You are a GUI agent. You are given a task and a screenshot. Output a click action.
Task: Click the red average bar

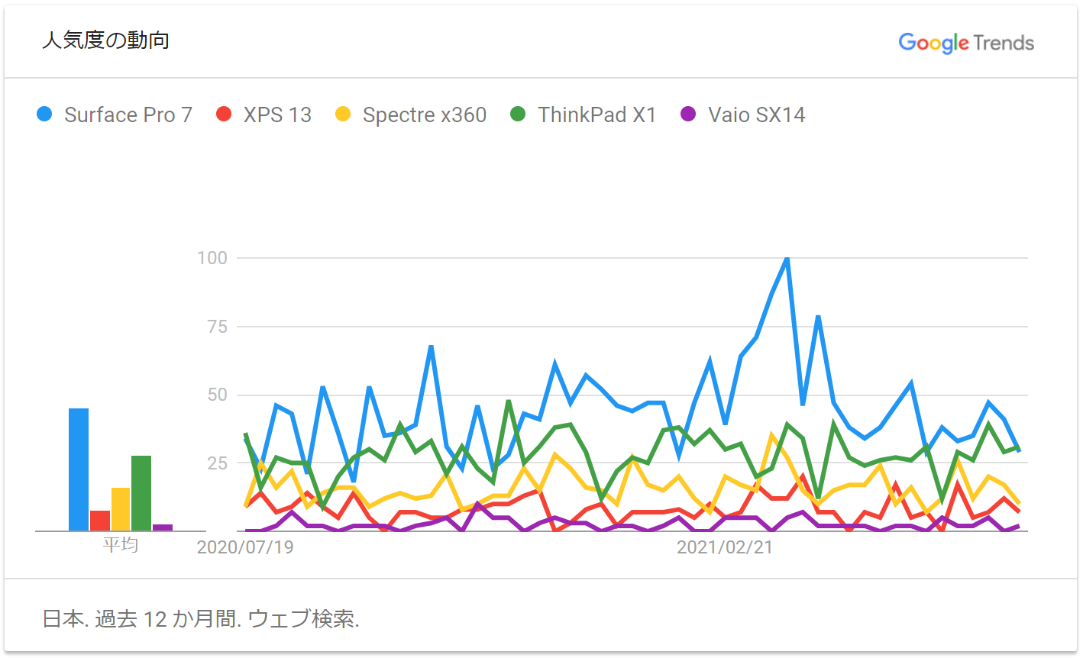pos(100,521)
